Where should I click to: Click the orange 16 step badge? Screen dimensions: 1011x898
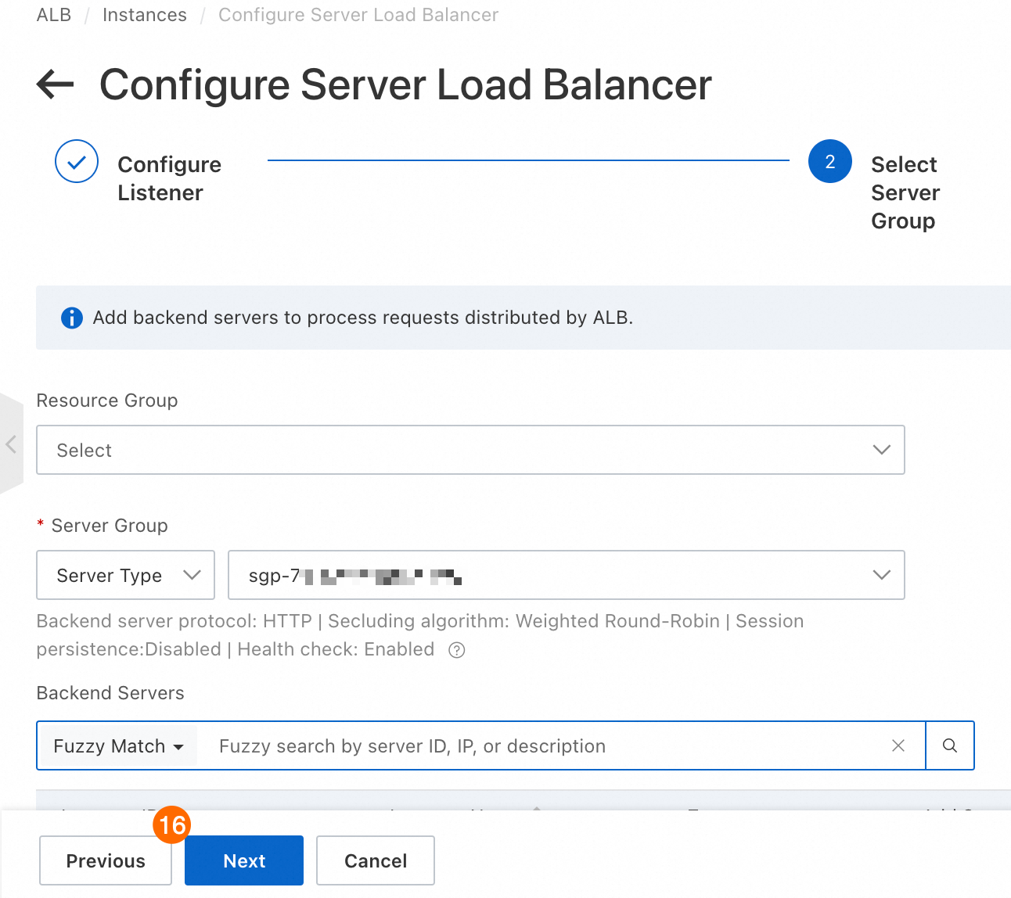(172, 824)
